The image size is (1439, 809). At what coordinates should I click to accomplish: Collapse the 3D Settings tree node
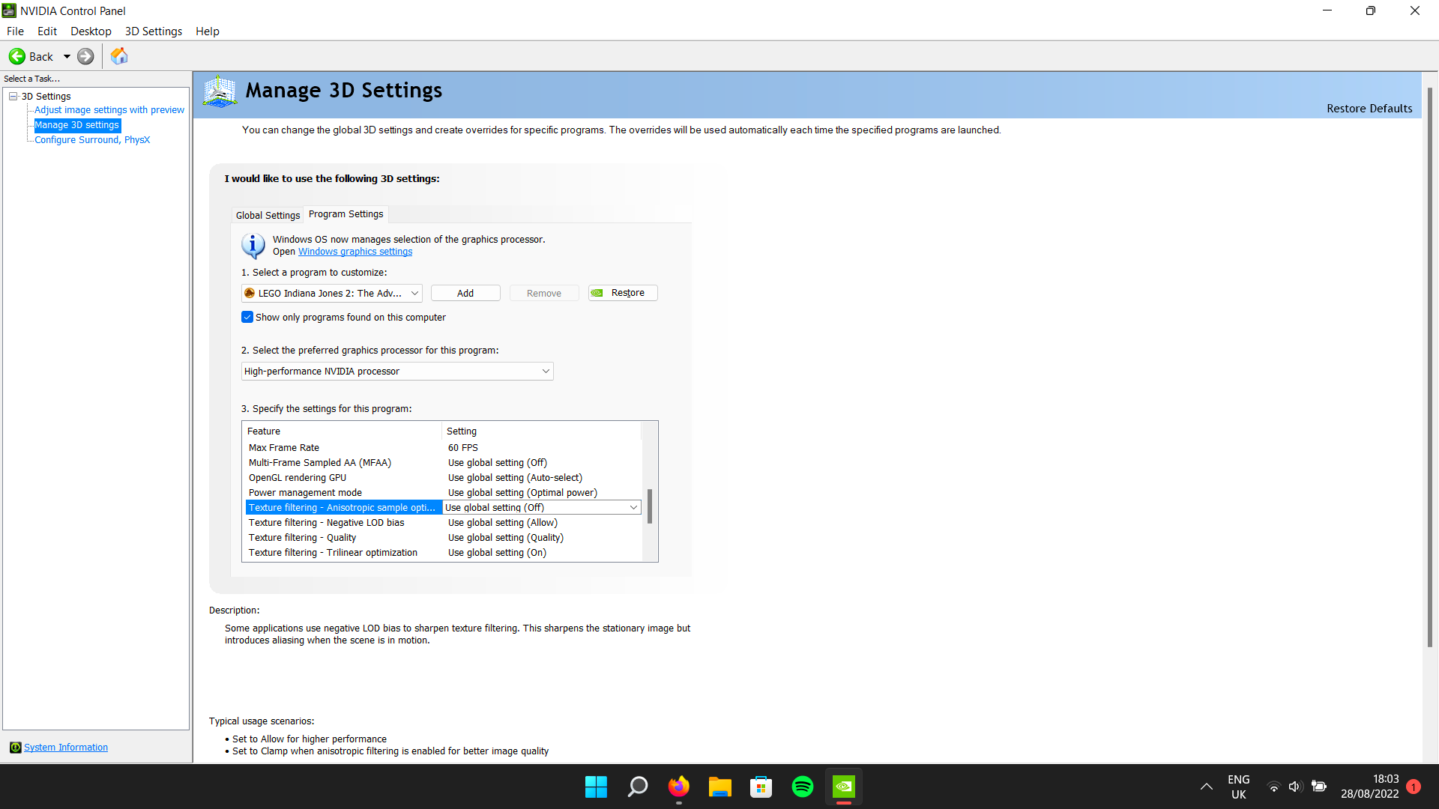point(13,96)
